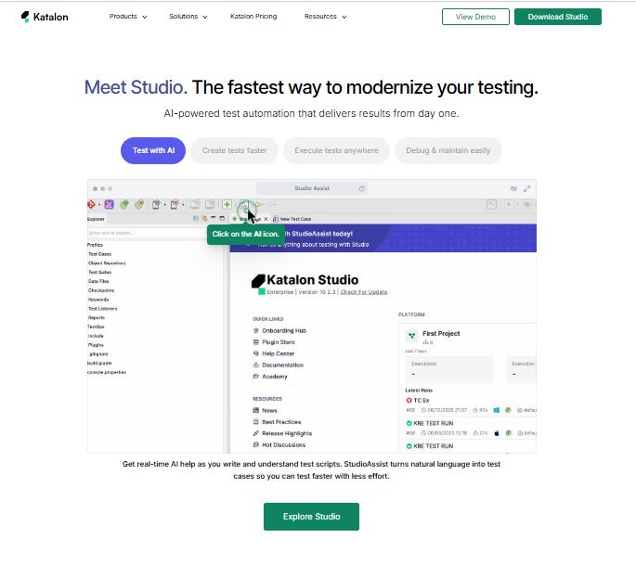Open Katalon Pricing page
This screenshot has height=564, width=636.
point(253,17)
